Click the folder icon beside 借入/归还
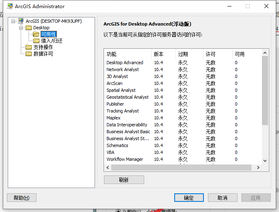The width and height of the screenshot is (279, 212). tap(36, 41)
